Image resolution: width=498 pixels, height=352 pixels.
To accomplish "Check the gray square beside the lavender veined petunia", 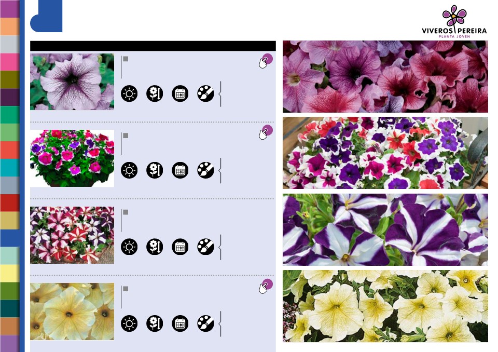I will (126, 59).
